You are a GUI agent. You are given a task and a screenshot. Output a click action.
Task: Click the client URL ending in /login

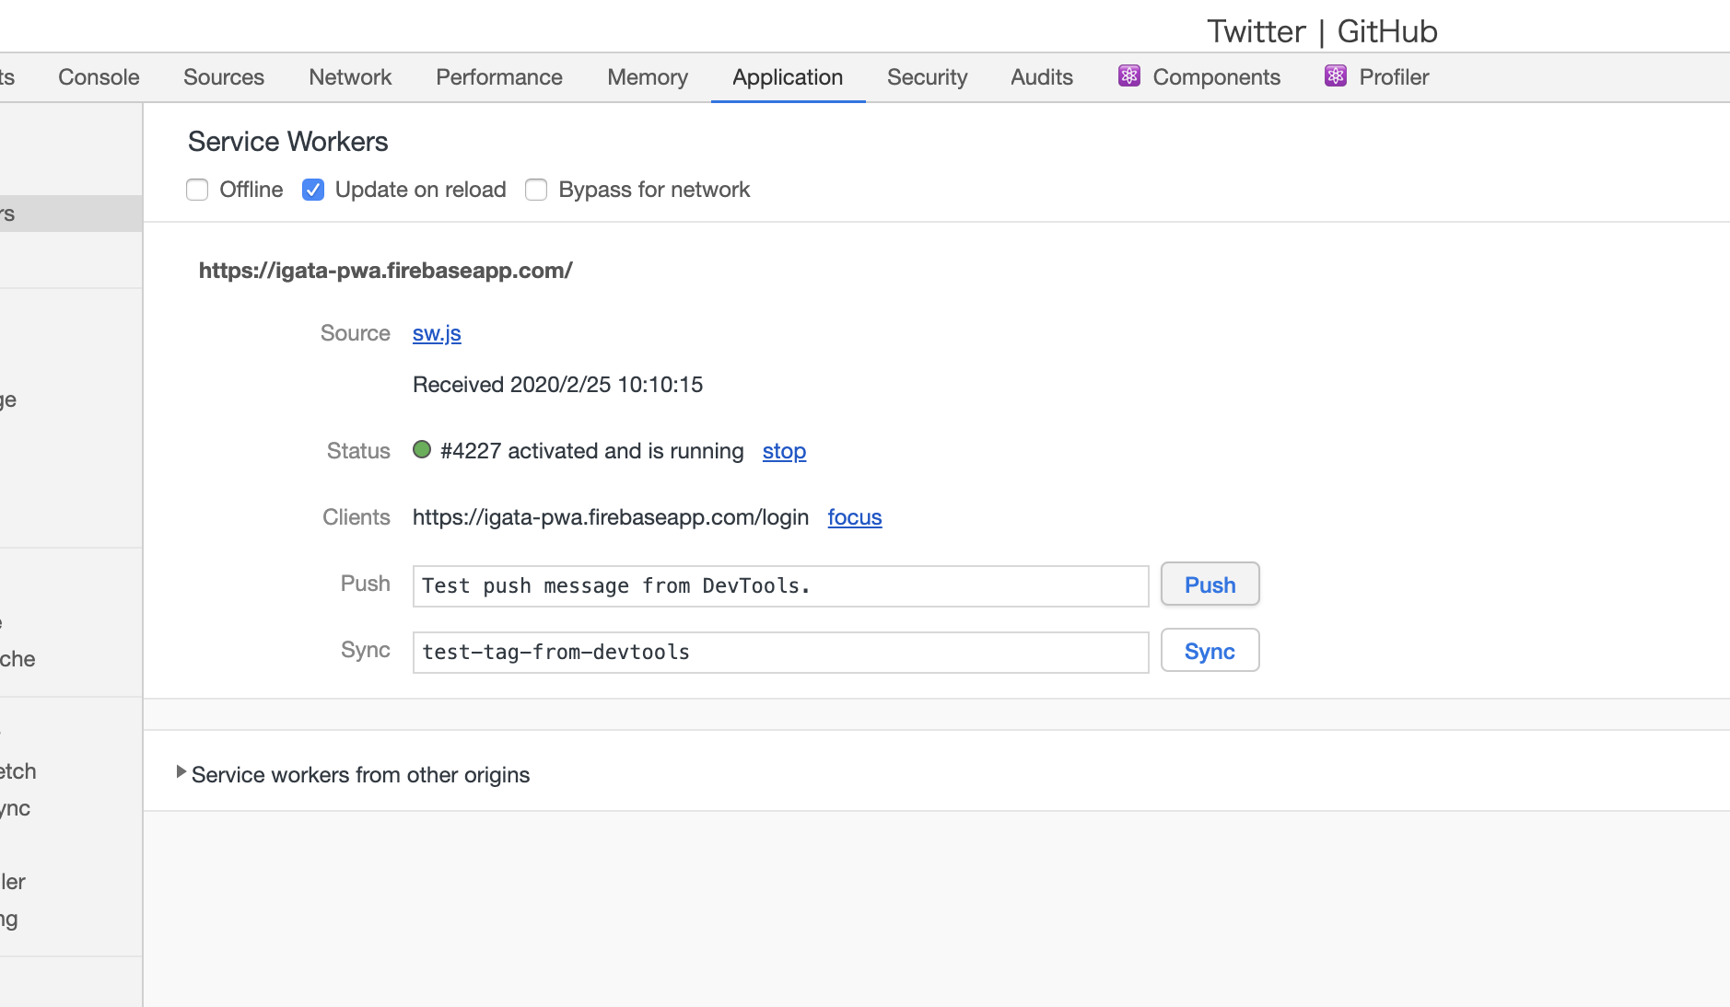pos(611,517)
